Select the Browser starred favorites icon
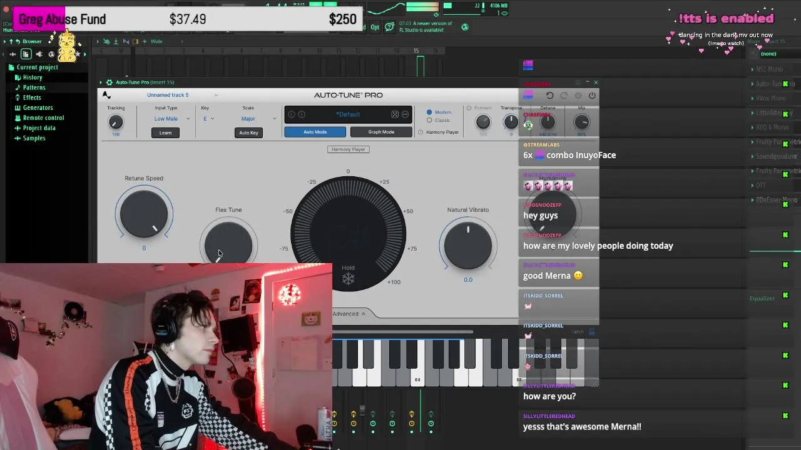The width and height of the screenshot is (801, 450). pyautogui.click(x=78, y=54)
